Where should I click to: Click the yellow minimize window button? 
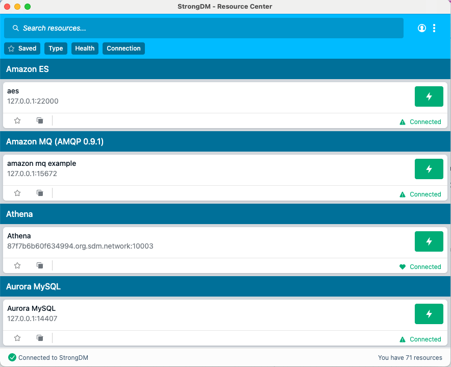coord(17,7)
